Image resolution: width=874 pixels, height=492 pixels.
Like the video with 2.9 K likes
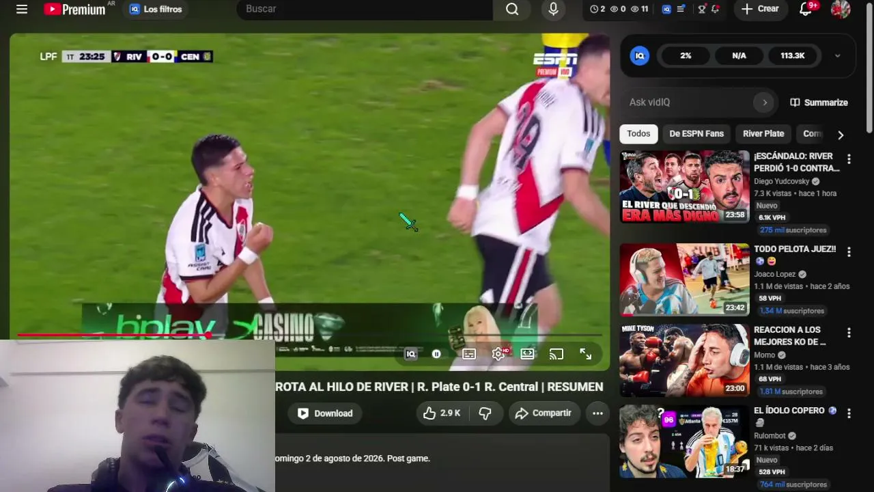point(442,413)
